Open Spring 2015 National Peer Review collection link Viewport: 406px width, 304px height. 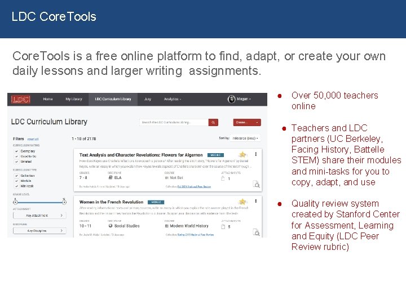(x=196, y=235)
